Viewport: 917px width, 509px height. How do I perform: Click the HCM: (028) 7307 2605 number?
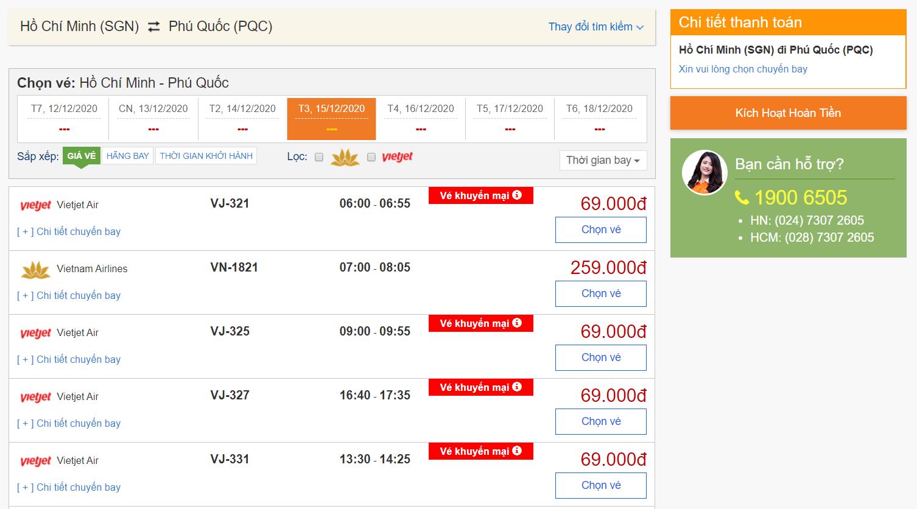pyautogui.click(x=812, y=237)
